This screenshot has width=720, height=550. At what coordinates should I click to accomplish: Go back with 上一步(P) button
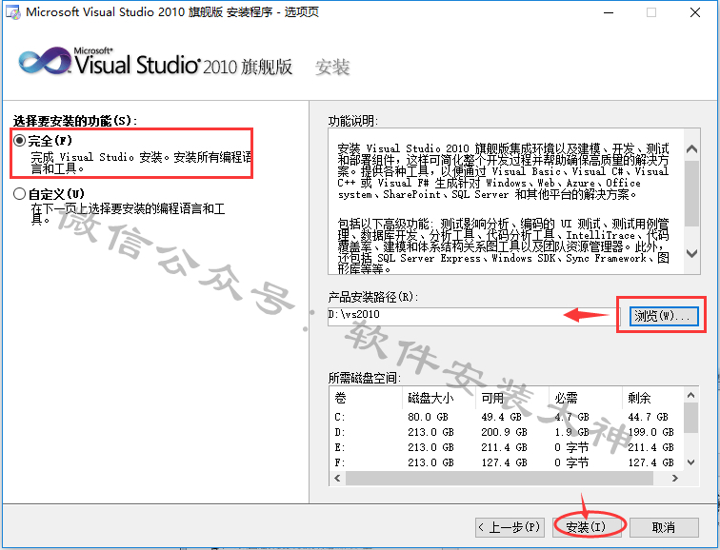point(510,527)
